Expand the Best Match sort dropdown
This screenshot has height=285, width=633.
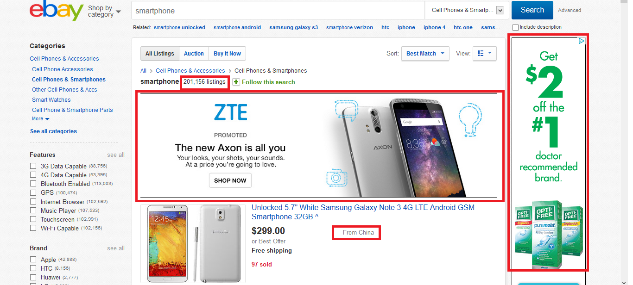(425, 54)
